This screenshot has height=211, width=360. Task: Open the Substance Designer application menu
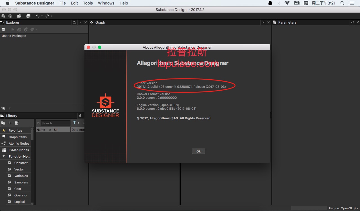(x=35, y=3)
